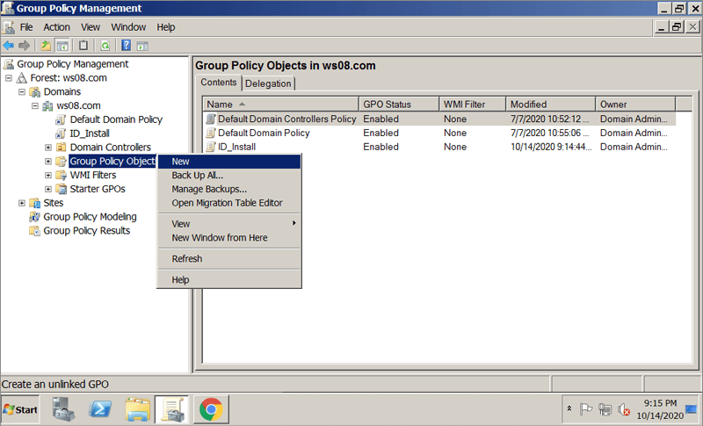Click the WMI Filters folder icon
The image size is (703, 426).
[x=61, y=175]
